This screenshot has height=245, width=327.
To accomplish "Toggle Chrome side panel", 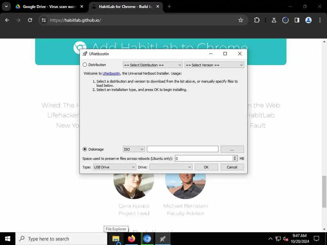I will point(297,20).
